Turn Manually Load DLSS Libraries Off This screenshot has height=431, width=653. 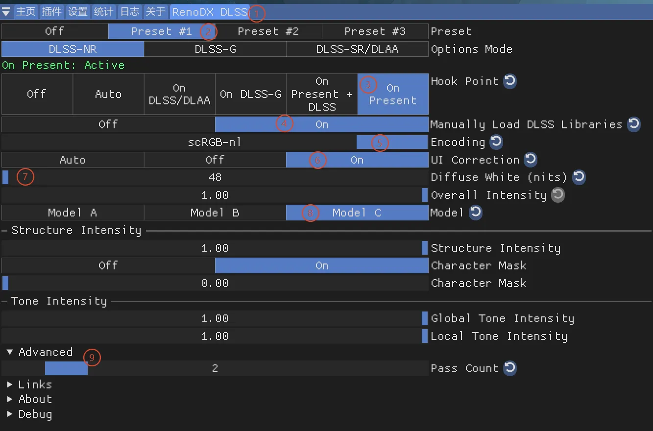[x=108, y=124]
